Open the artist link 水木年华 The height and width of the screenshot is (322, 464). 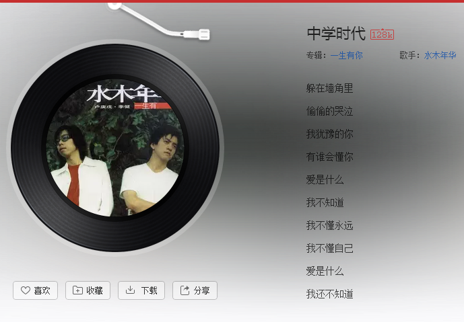coord(440,55)
